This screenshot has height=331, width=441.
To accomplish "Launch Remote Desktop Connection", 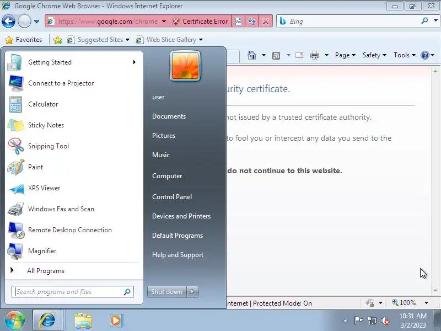I will [x=74, y=230].
